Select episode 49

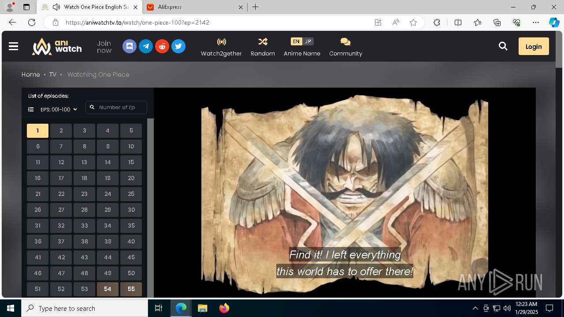[108, 273]
